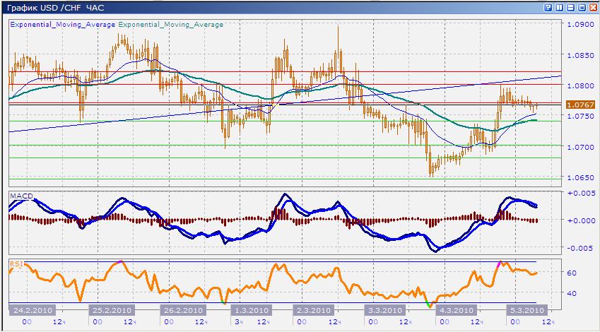Screen dimensions: 600x332
Task: Click the help question mark icon
Action: click(548, 7)
